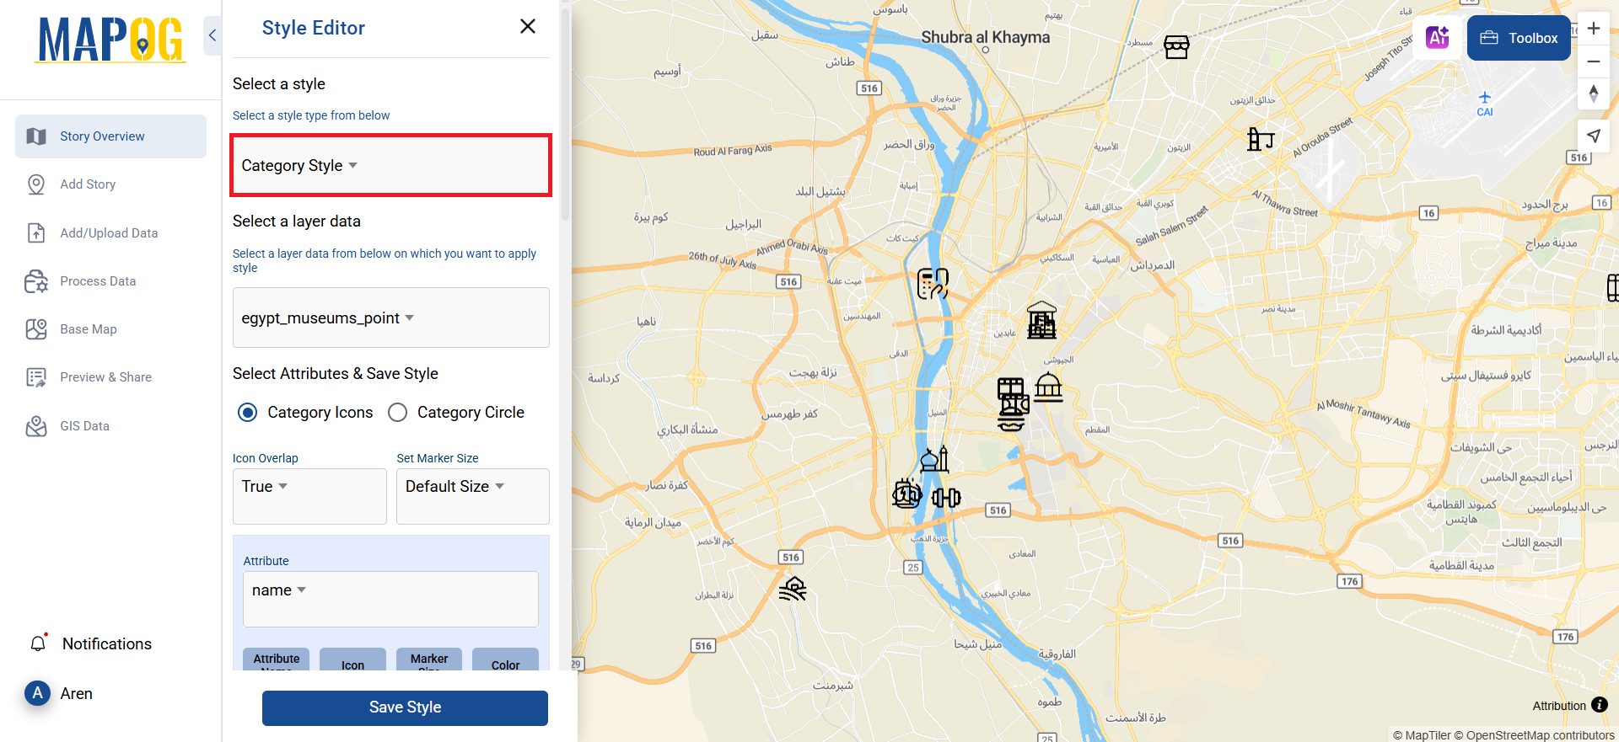Image resolution: width=1619 pixels, height=742 pixels.
Task: Click the mosque-shaped museum marker
Action: click(934, 459)
